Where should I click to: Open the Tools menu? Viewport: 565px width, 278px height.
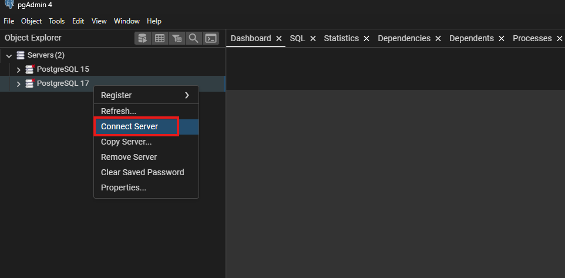[x=57, y=21]
